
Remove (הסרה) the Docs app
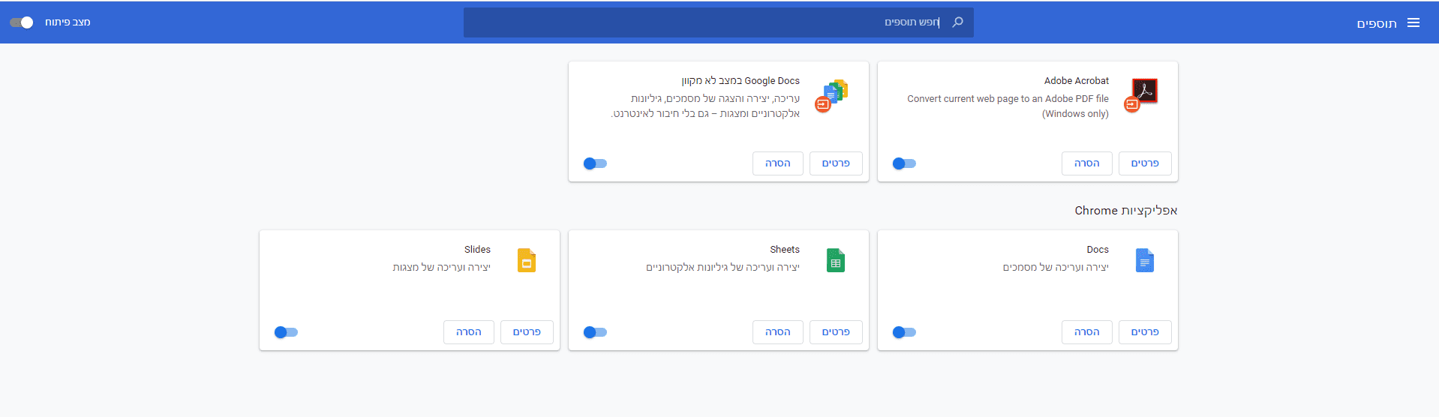pyautogui.click(x=1087, y=332)
